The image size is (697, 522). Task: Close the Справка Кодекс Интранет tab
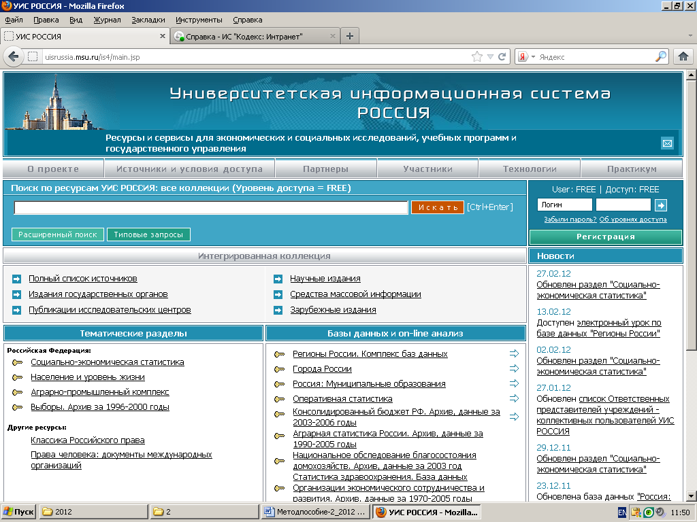point(332,37)
